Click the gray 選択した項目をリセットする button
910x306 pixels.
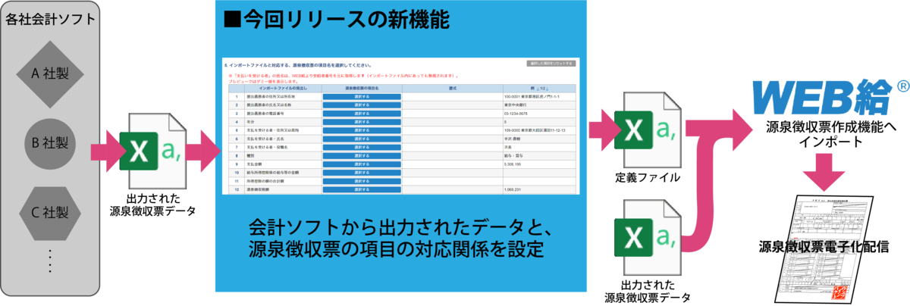click(x=551, y=64)
